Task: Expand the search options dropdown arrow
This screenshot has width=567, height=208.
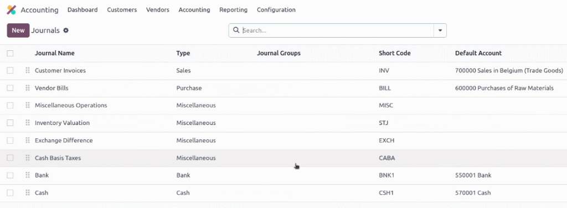Action: pos(440,30)
